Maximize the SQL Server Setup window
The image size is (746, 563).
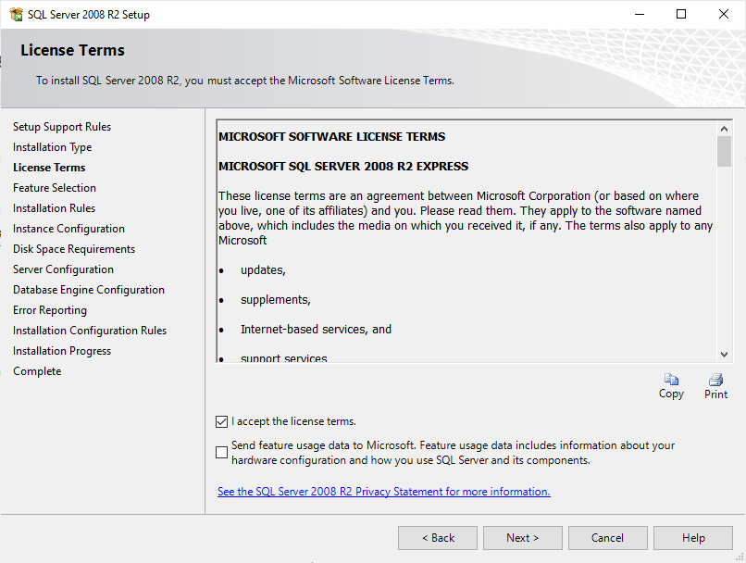pos(681,14)
